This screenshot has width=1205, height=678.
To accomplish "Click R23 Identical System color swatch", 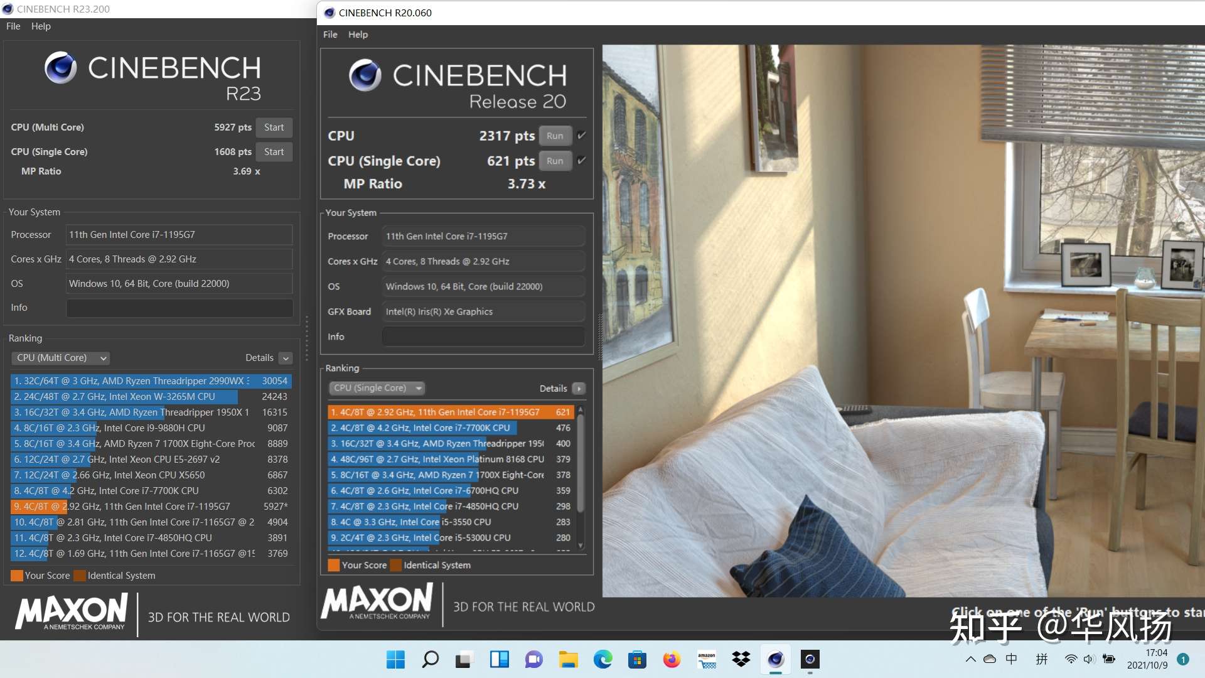I will tap(80, 576).
